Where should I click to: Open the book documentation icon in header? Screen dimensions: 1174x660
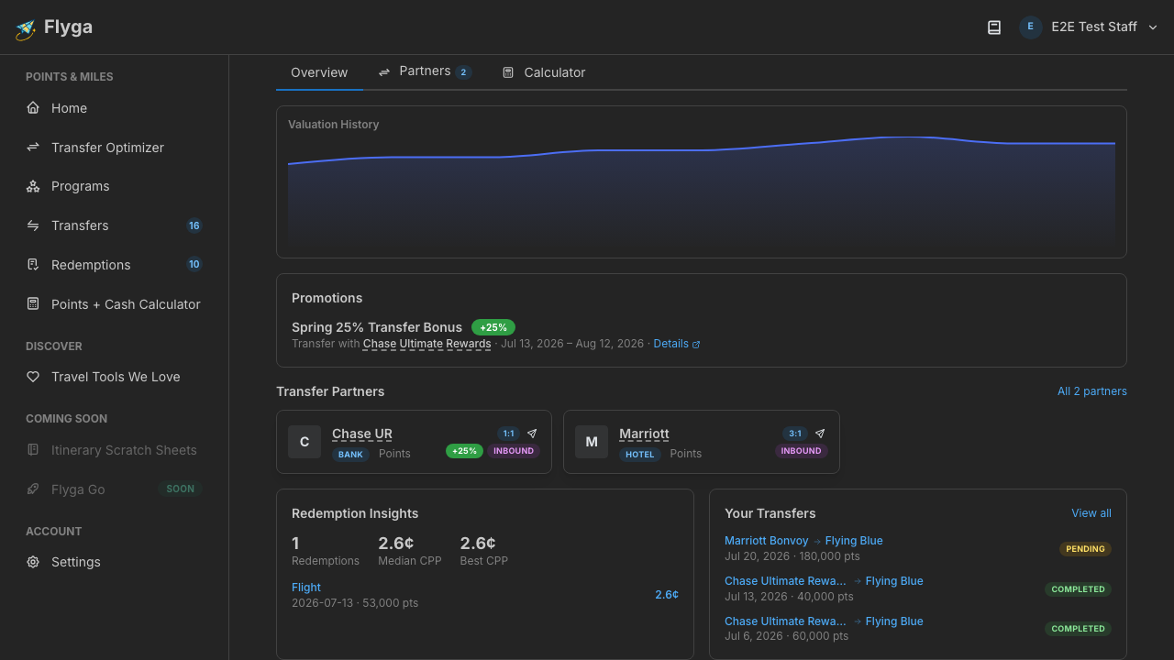tap(994, 27)
